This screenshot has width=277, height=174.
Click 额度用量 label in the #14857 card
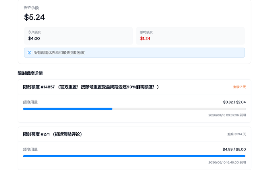tap(31, 102)
